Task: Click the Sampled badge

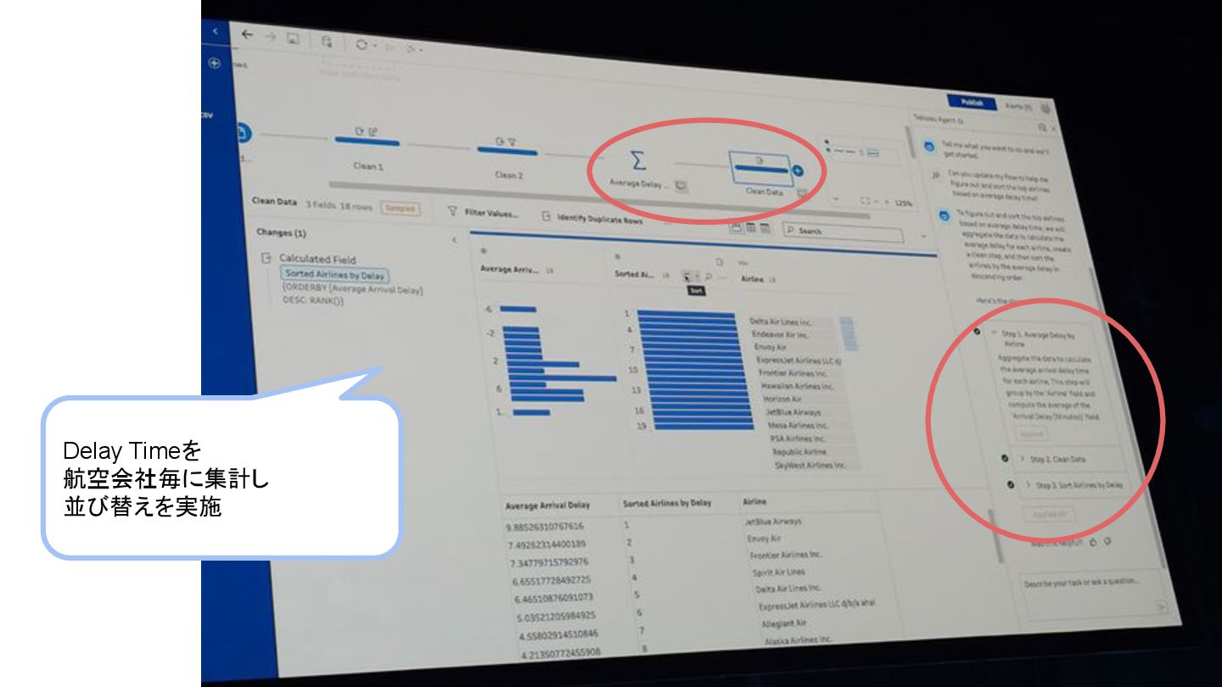Action: pos(401,208)
